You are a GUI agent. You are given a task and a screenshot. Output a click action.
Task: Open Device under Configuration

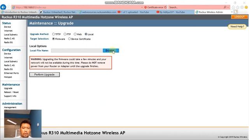7,54
